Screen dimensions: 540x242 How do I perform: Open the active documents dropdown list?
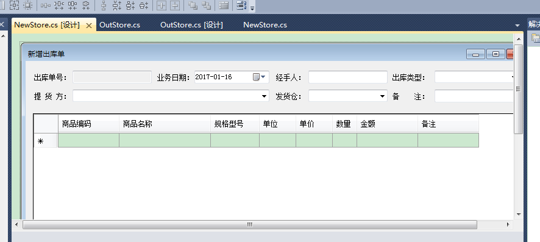click(x=517, y=26)
